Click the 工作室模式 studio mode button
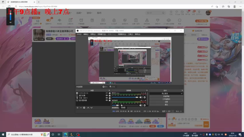 (166, 99)
